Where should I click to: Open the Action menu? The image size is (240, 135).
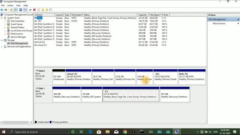pyautogui.click(x=10, y=5)
